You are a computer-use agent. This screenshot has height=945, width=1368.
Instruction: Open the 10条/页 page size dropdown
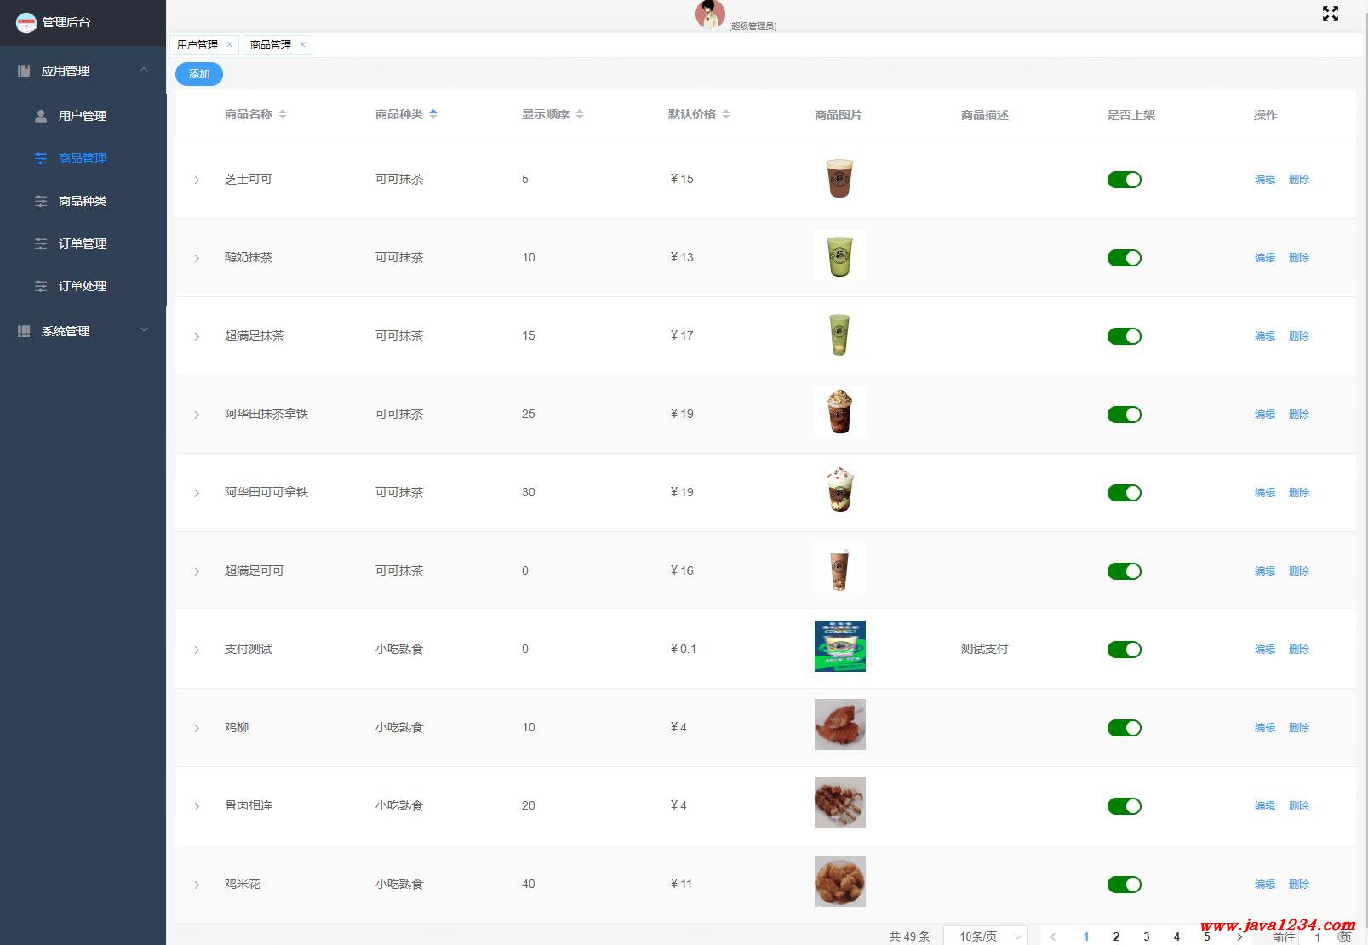[x=986, y=936]
